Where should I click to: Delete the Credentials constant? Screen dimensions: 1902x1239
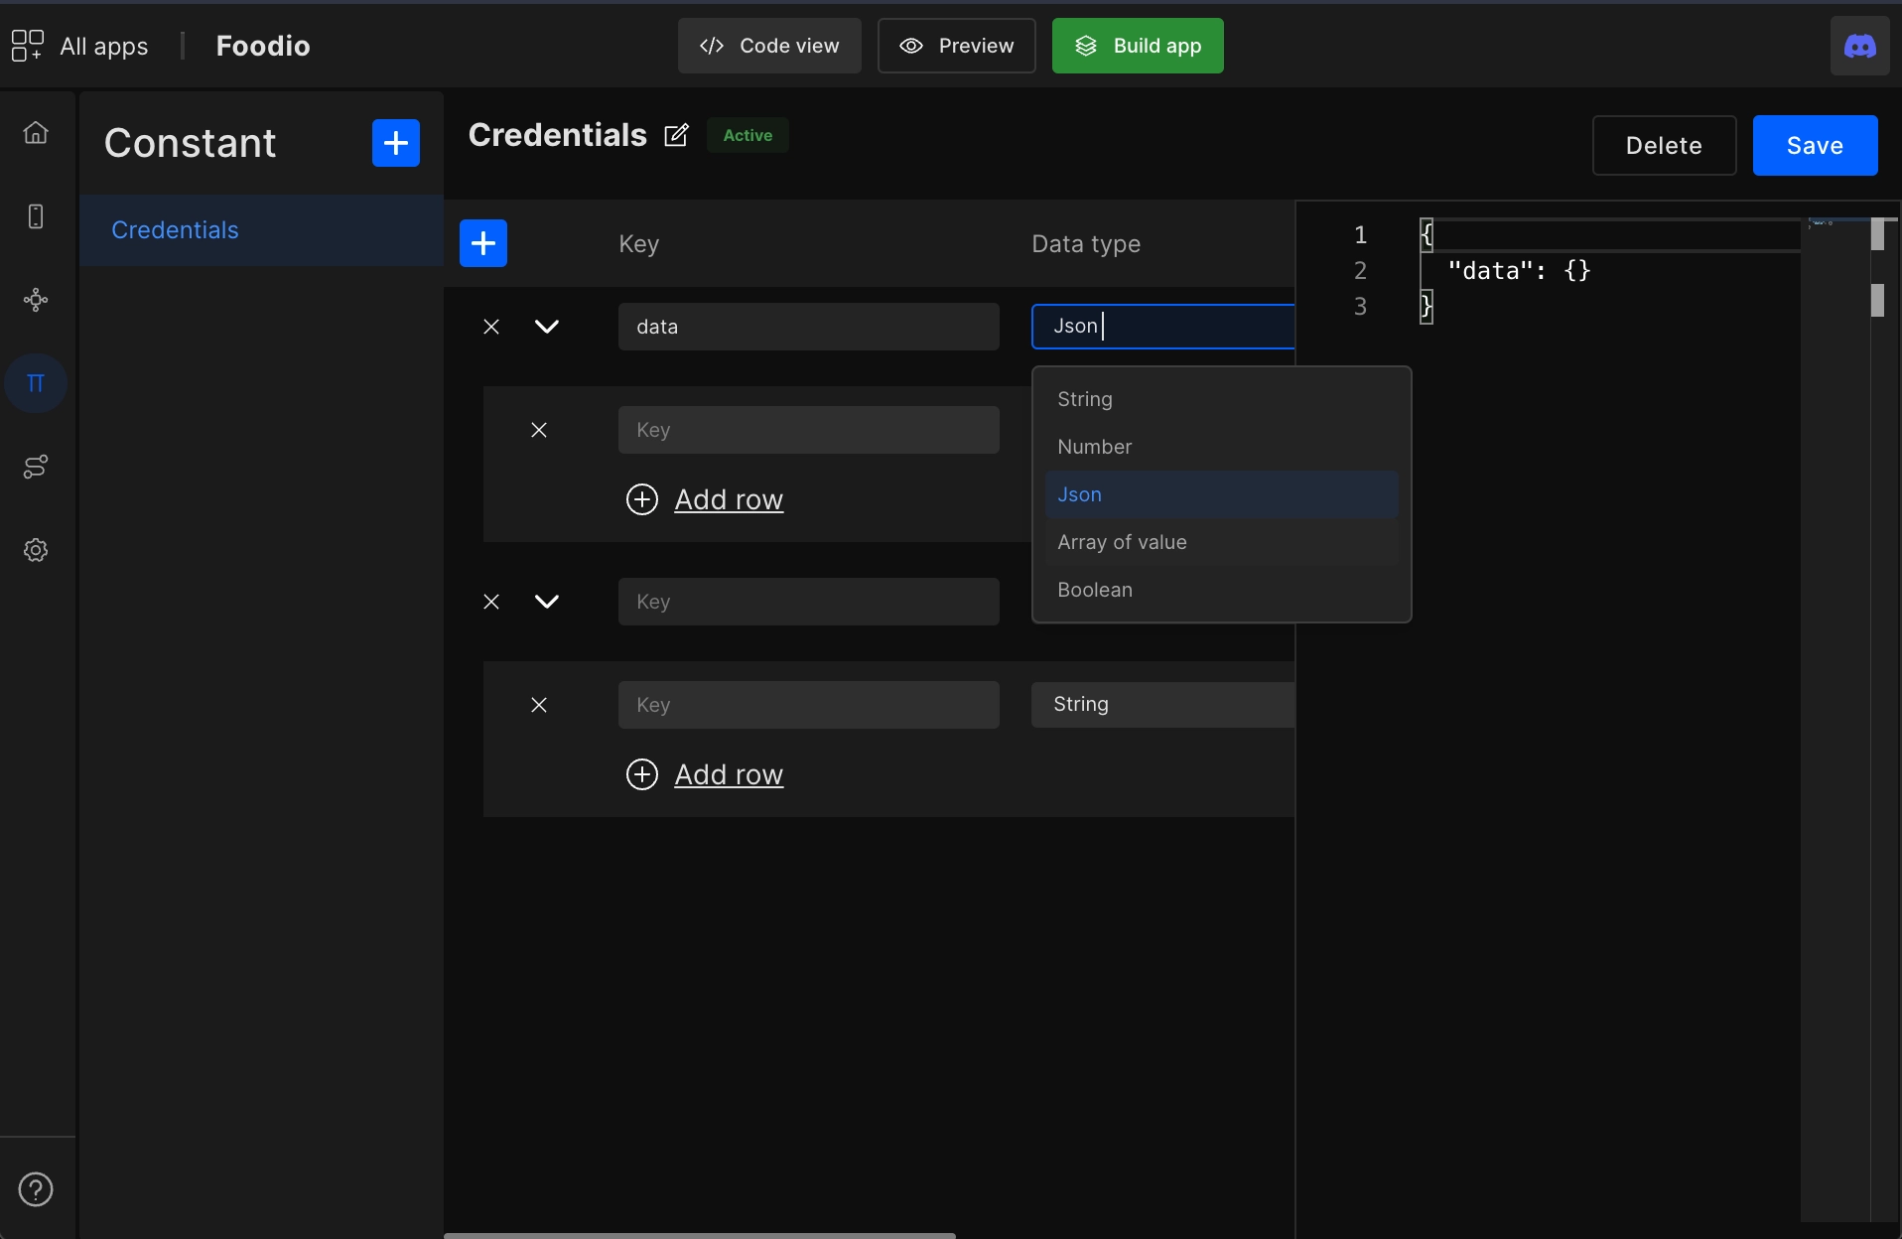(x=1664, y=146)
